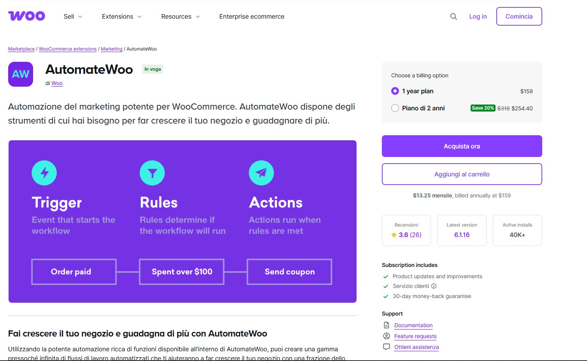Click the Log in link

(478, 16)
